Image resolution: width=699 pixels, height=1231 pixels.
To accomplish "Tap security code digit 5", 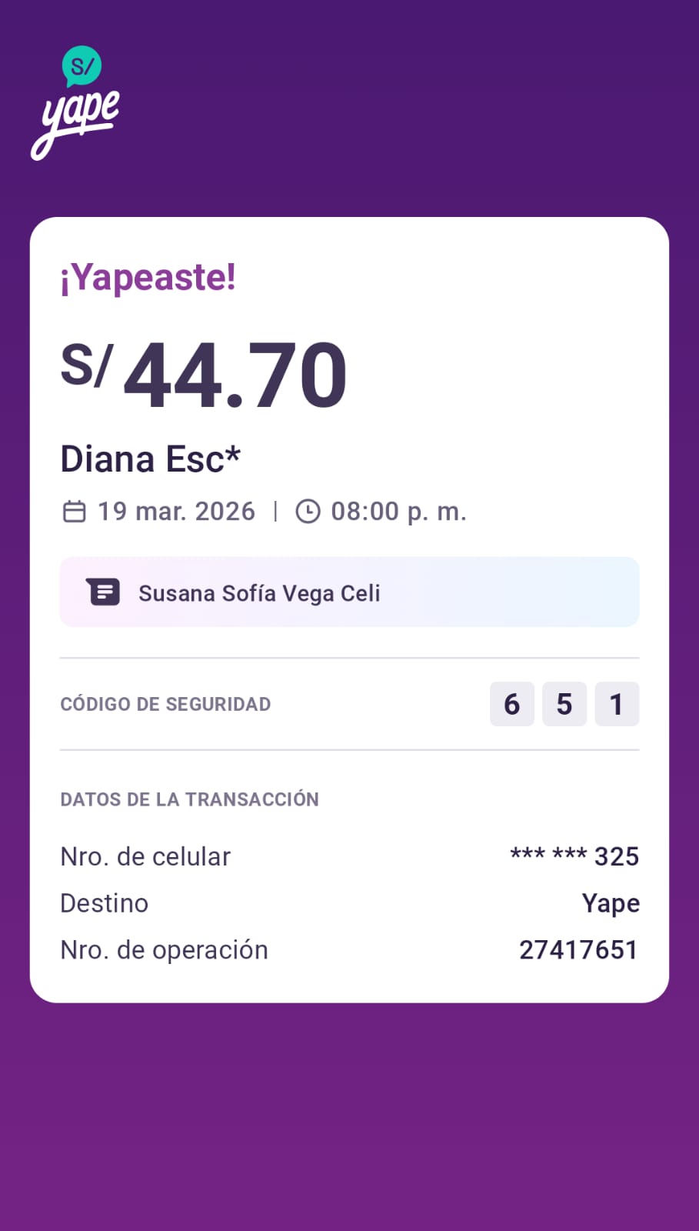I will 564,704.
